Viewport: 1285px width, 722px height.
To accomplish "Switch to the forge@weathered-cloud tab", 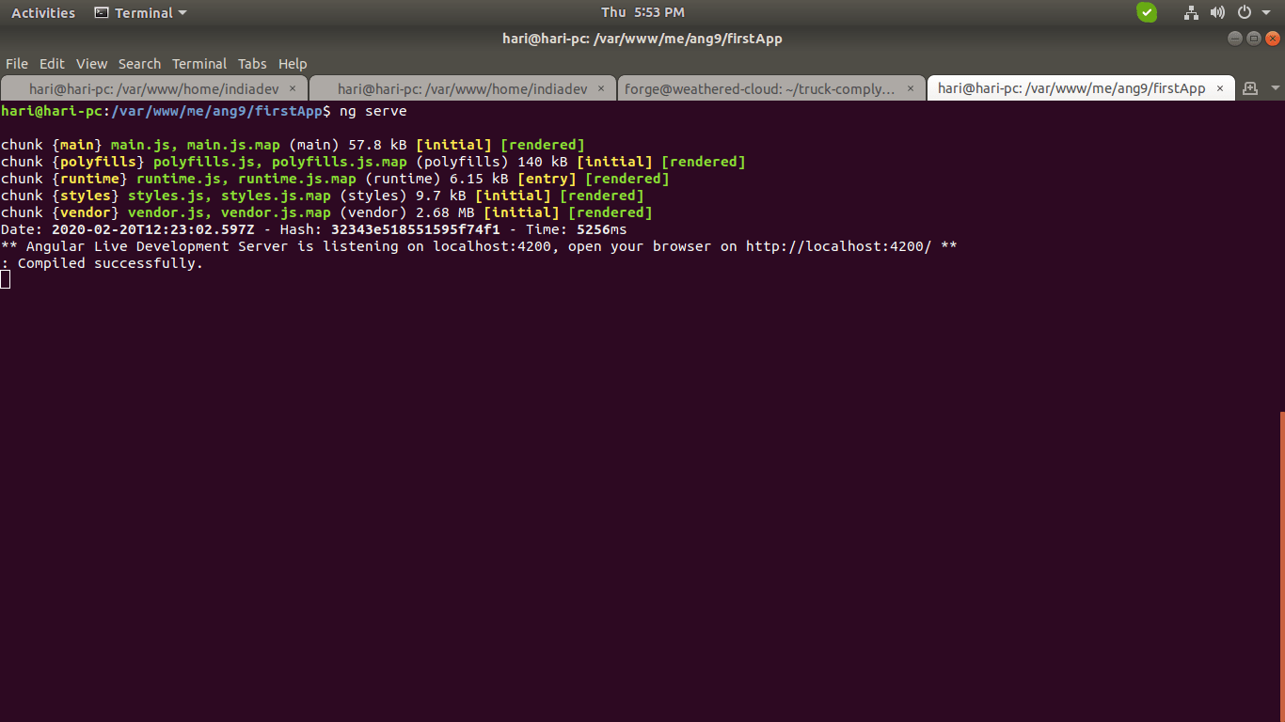I will [x=760, y=88].
